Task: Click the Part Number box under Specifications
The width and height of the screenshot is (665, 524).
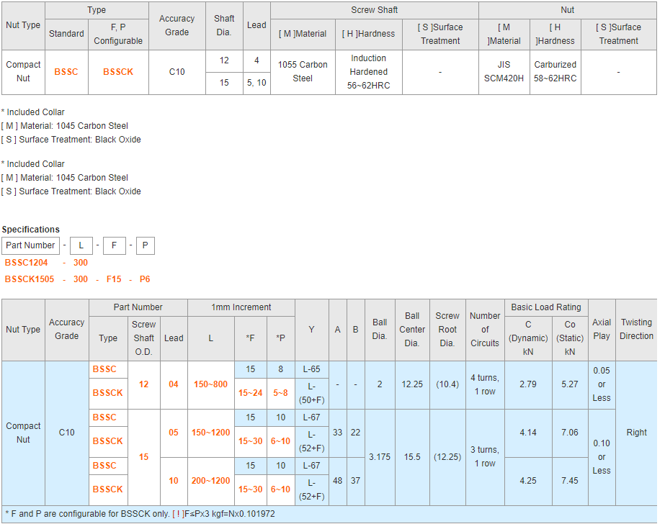Action: click(x=30, y=245)
